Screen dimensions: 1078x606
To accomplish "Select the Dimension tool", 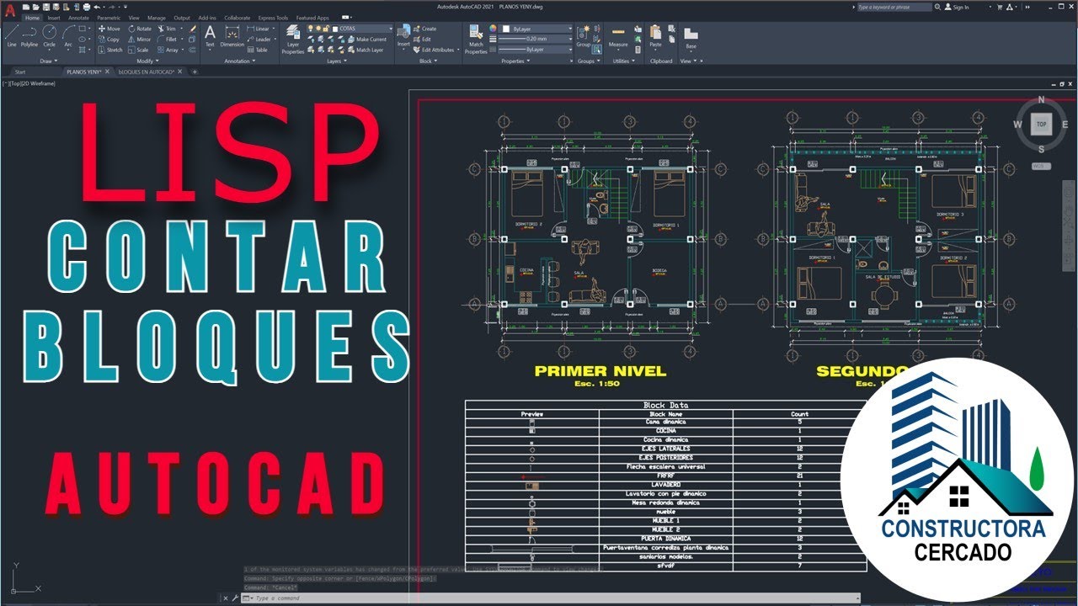I will pos(232,35).
